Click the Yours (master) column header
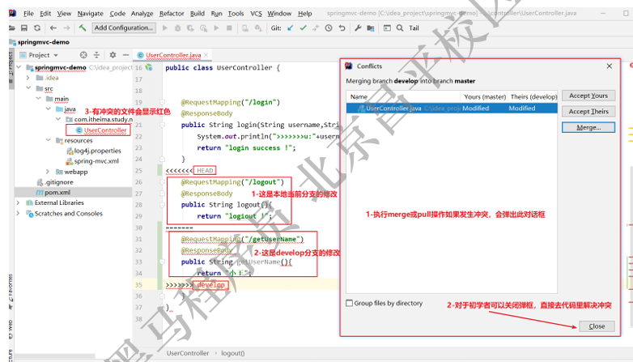The width and height of the screenshot is (633, 362). point(485,96)
